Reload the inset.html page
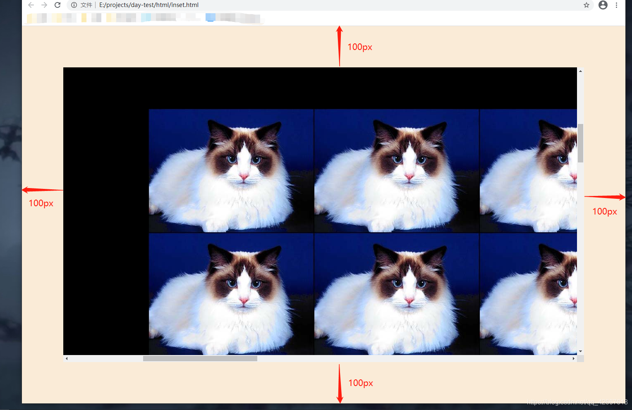The height and width of the screenshot is (410, 632). click(x=57, y=5)
